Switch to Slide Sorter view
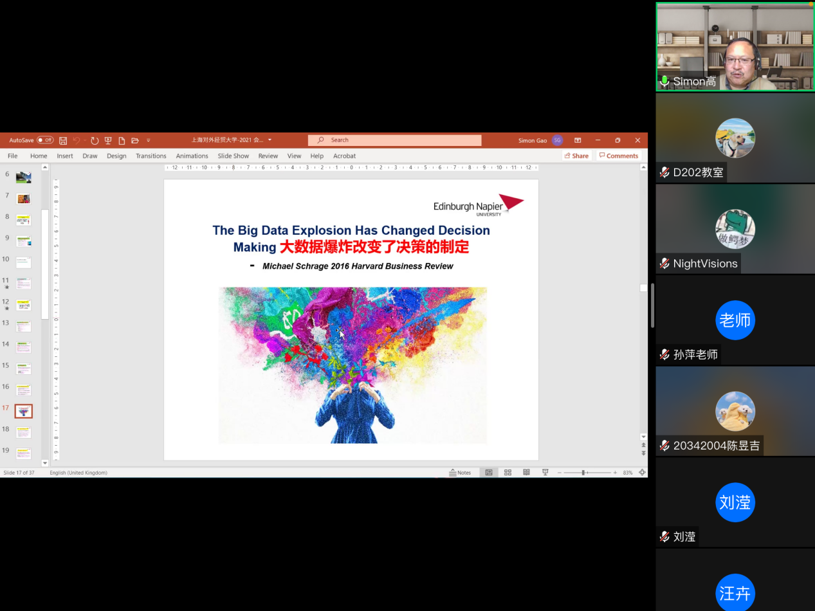815x611 pixels. (508, 473)
